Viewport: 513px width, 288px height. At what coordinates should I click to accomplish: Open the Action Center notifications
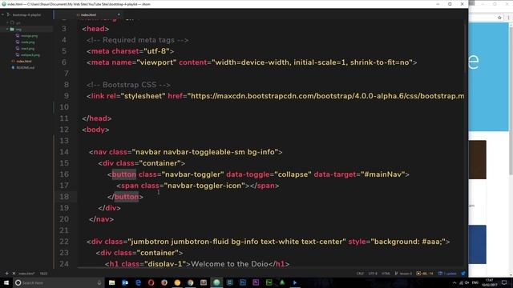point(504,282)
